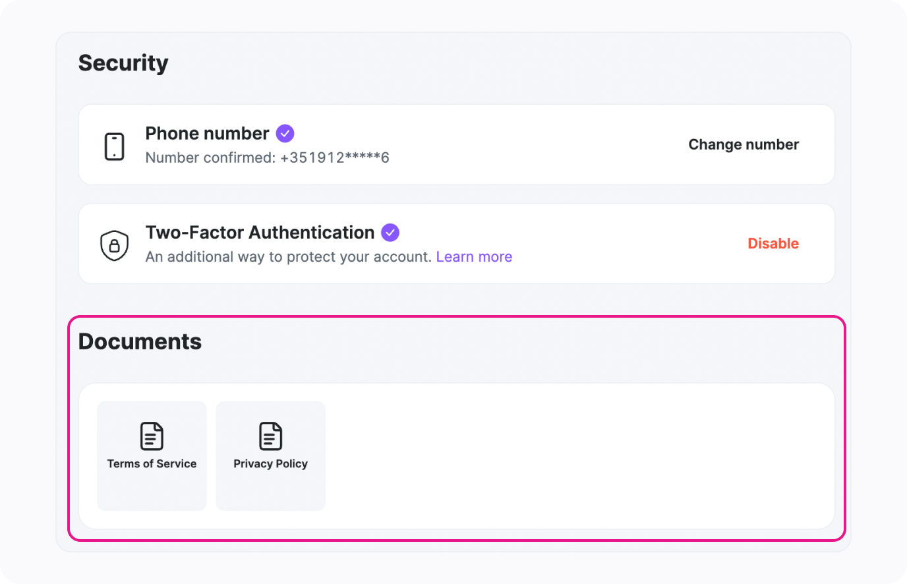Click the Terms of Service label
907x584 pixels.
tap(152, 464)
